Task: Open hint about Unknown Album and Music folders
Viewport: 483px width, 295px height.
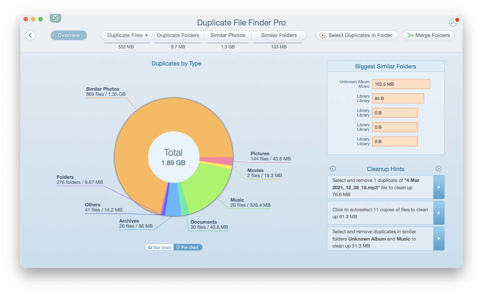Action: [380, 239]
